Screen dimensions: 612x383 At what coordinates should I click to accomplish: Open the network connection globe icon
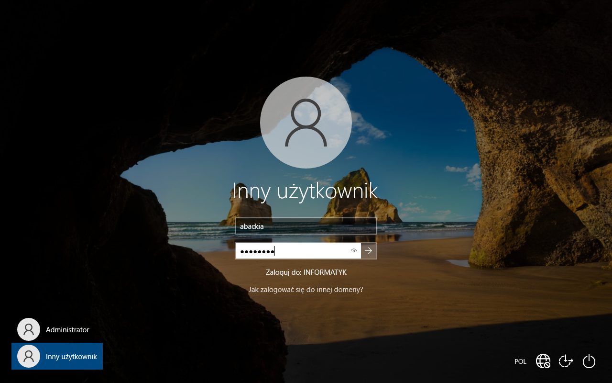543,361
